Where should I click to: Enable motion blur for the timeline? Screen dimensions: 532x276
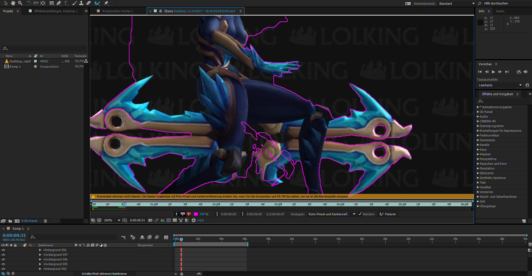point(157,237)
